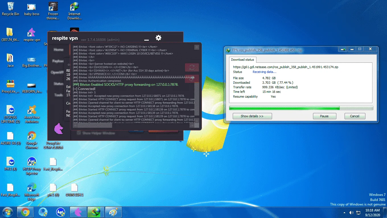Open Chrome from the taskbar
Viewport: 387px width, 218px height.
pos(25,212)
